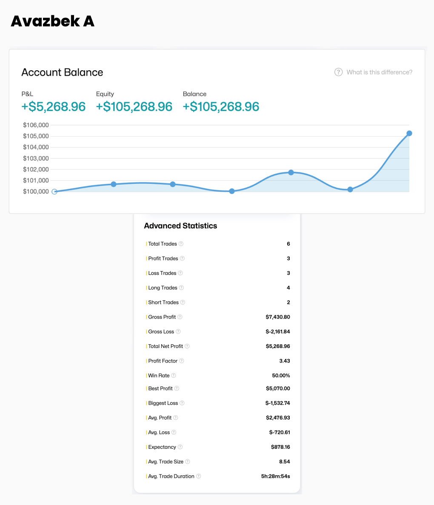Click info icon beside Avg. Trade Duration

point(199,476)
